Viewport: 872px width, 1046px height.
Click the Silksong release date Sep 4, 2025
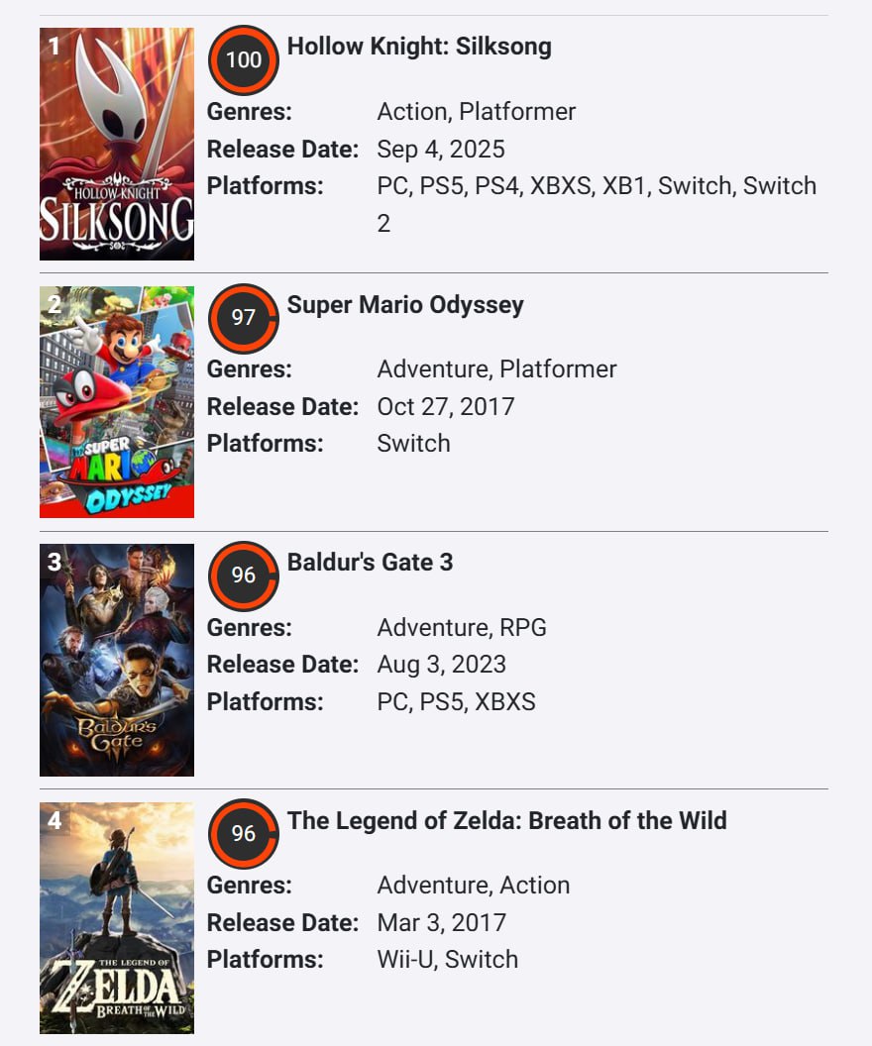click(441, 150)
